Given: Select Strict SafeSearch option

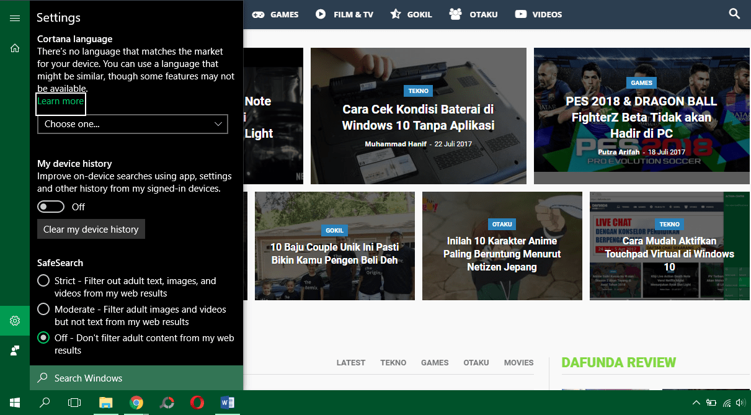Looking at the screenshot, I should (43, 281).
